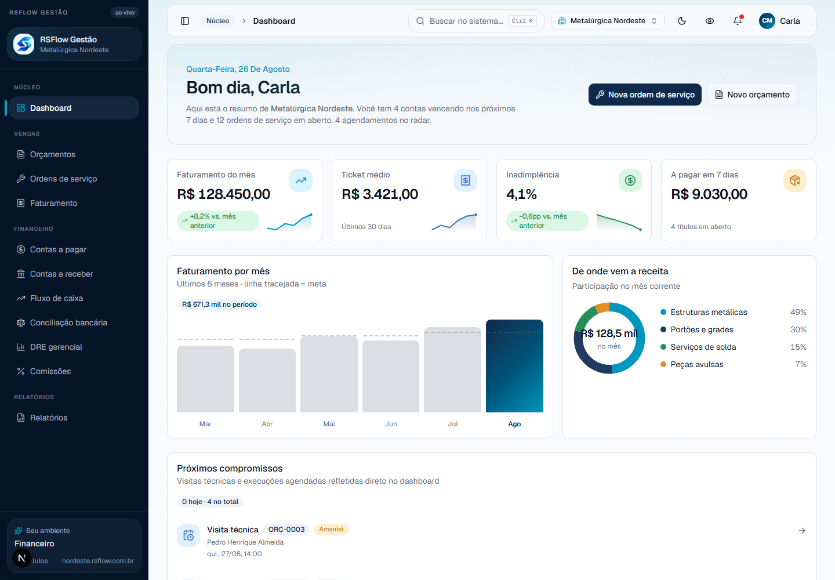The height and width of the screenshot is (580, 835).
Task: Click the Estruturas metálicas legend swatch
Action: (x=663, y=312)
